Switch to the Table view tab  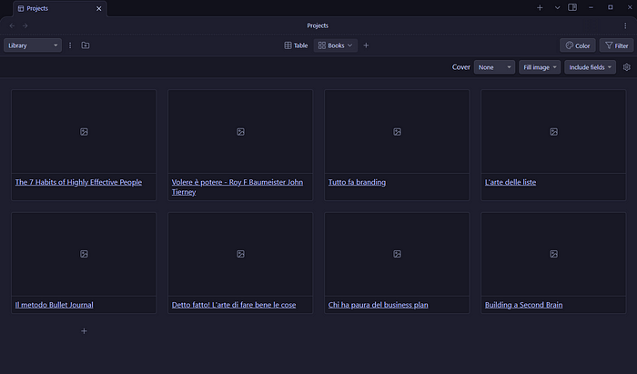[x=296, y=45]
